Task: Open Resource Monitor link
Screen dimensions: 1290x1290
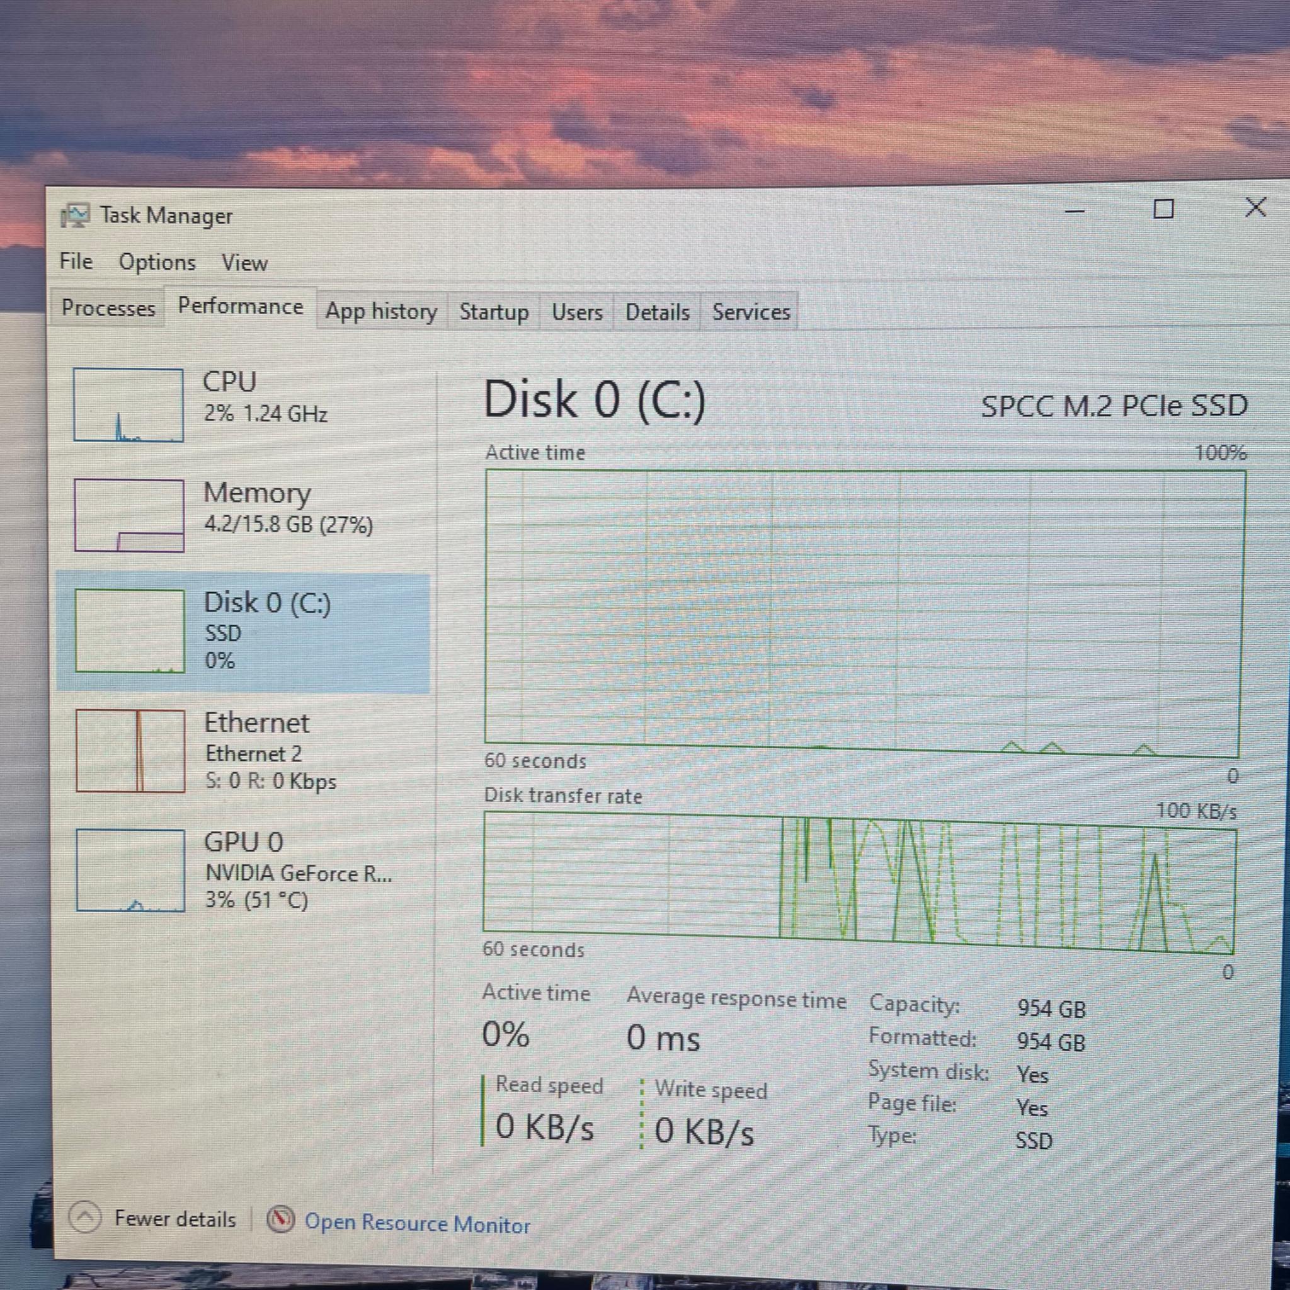Action: pyautogui.click(x=418, y=1223)
